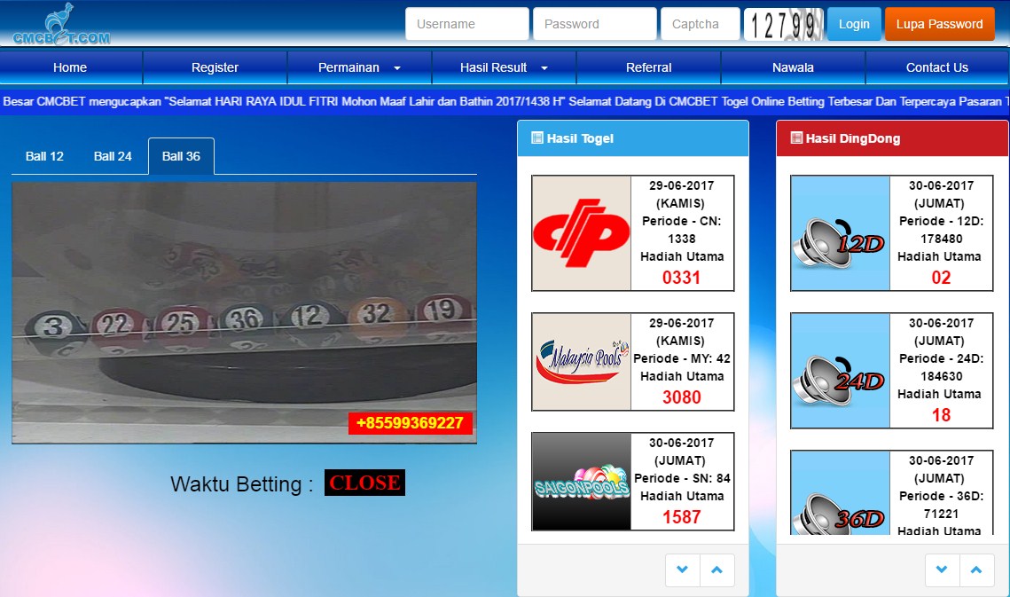Click 12D result number 02

pos(941,278)
